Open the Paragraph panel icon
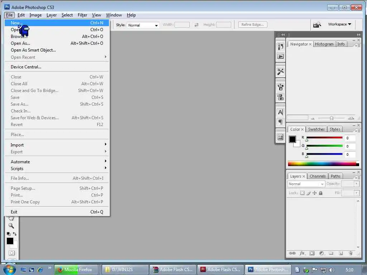Viewport: 367px width, 275px height. coord(280,122)
